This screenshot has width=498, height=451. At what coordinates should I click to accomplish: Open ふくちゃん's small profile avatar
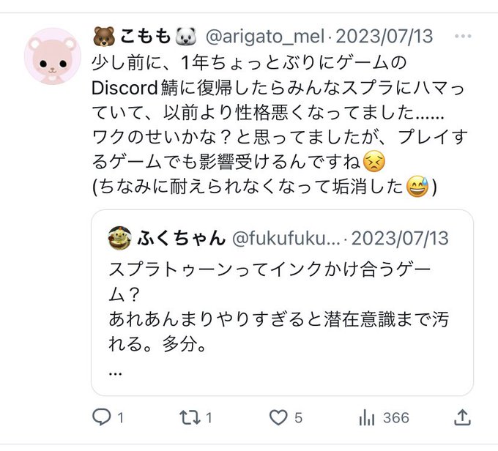click(x=119, y=238)
